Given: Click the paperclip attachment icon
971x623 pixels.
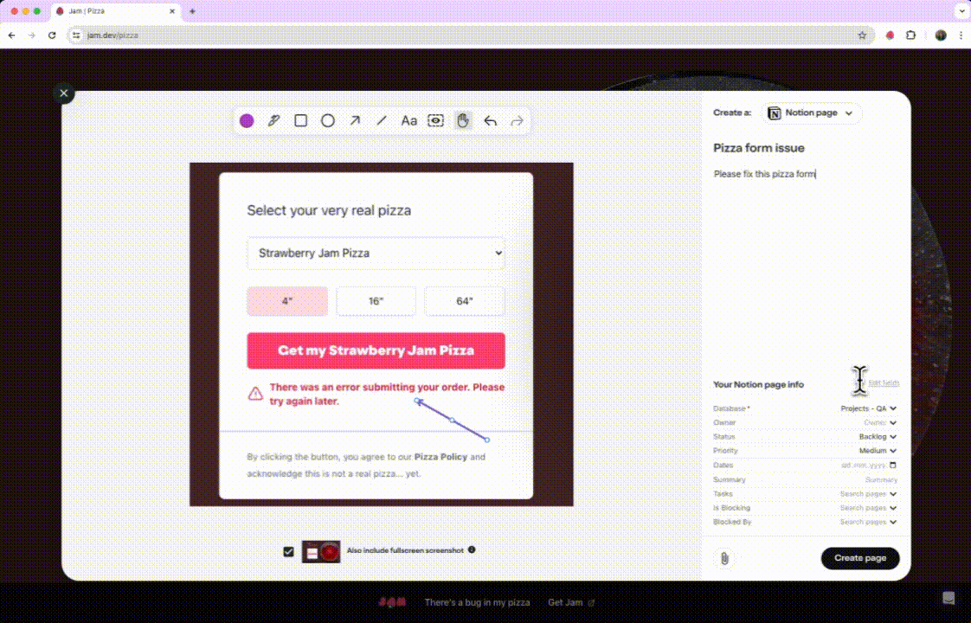Looking at the screenshot, I should 724,558.
